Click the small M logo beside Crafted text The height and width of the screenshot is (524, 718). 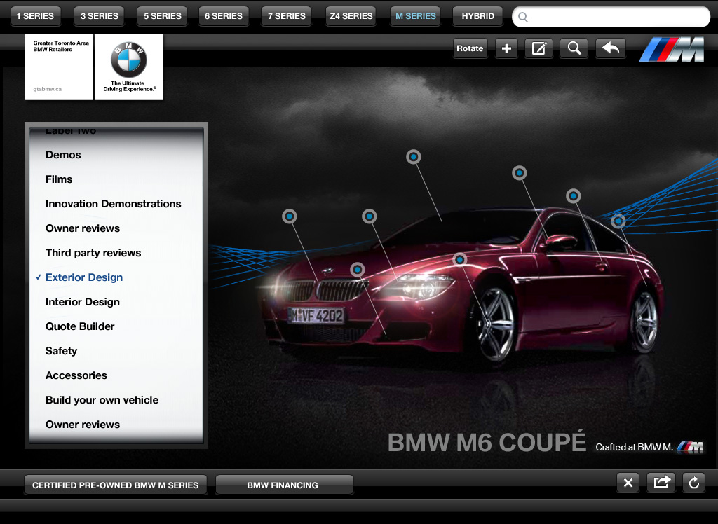click(x=690, y=447)
